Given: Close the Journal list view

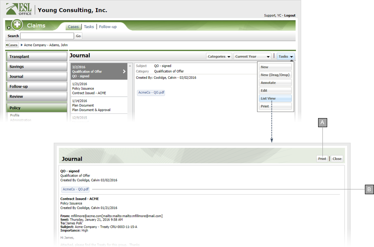Looking at the screenshot, I should [x=337, y=159].
